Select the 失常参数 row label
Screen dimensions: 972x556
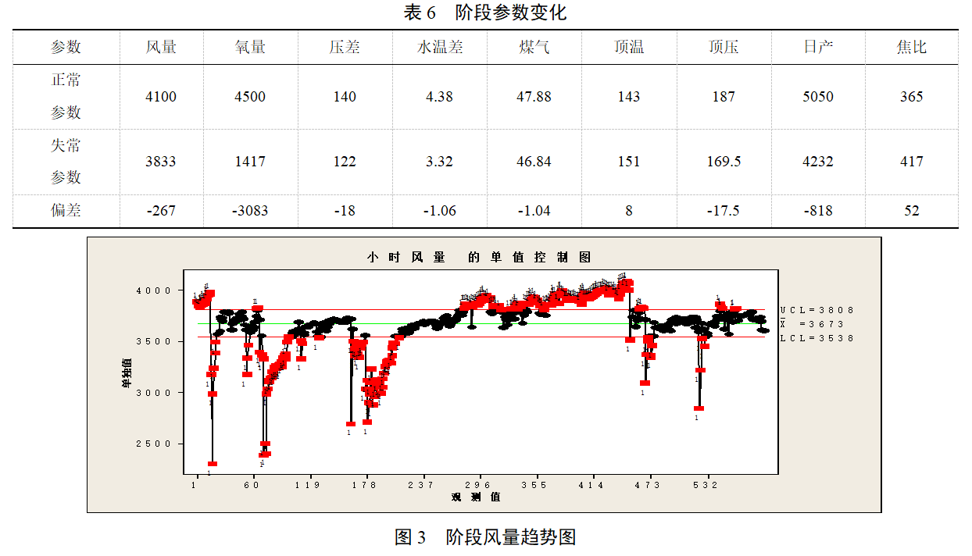(66, 162)
